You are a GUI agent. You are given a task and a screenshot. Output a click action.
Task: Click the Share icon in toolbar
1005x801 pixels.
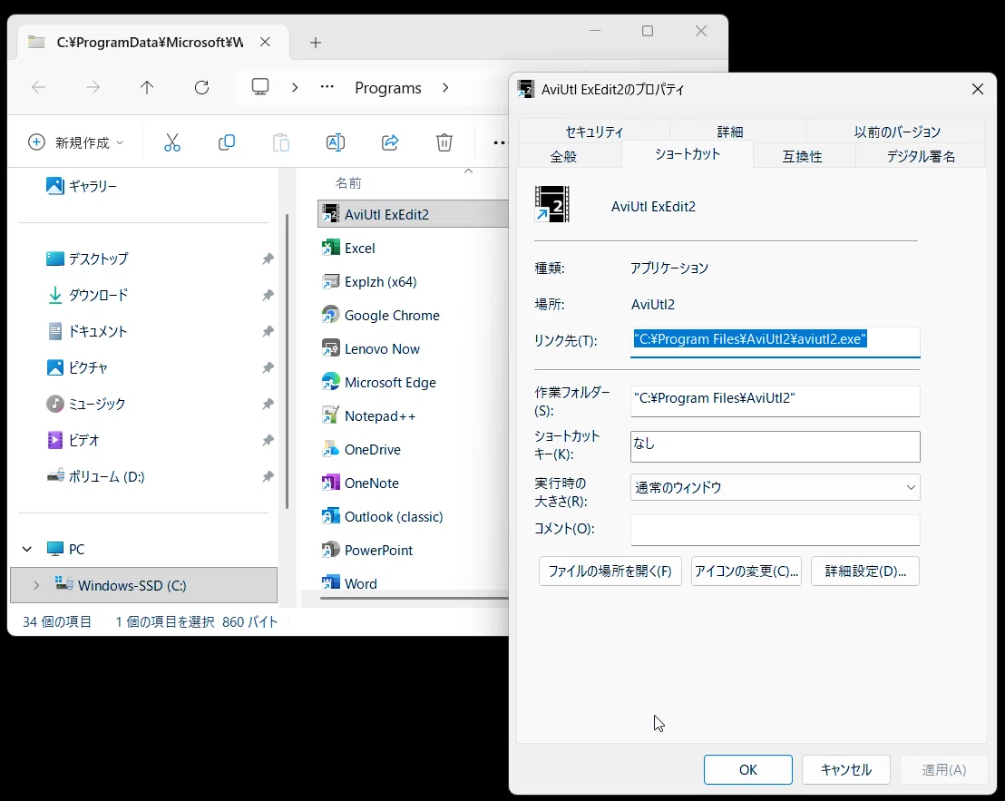tap(390, 142)
